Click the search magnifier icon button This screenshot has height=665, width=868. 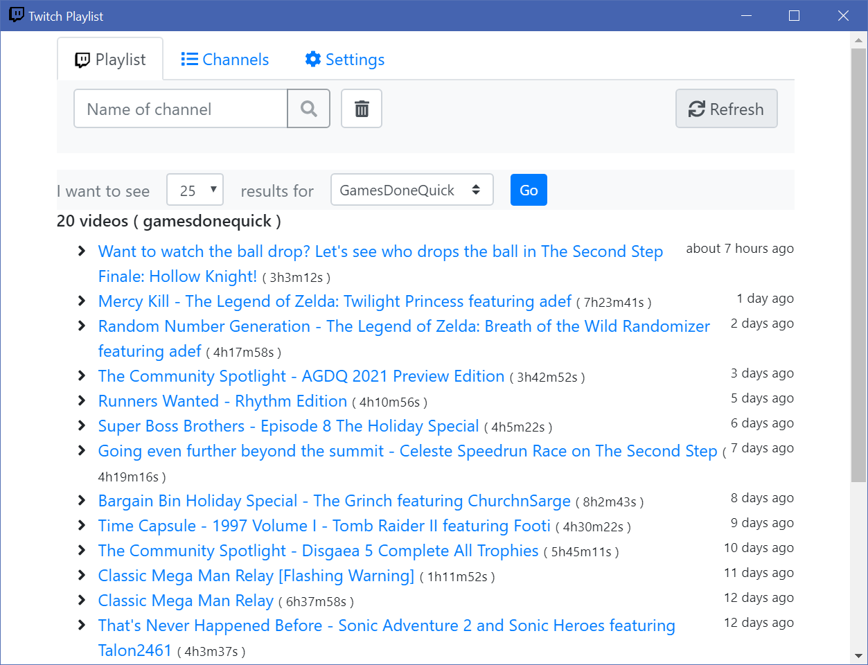coord(308,109)
